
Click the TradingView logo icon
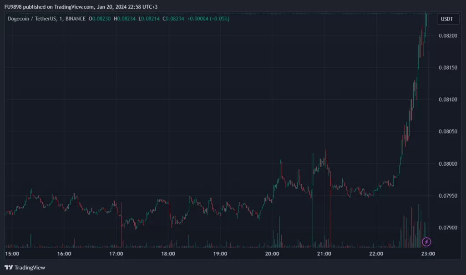coord(9,267)
